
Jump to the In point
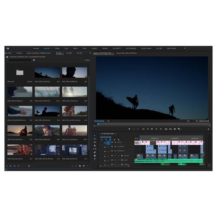pos(143,129)
